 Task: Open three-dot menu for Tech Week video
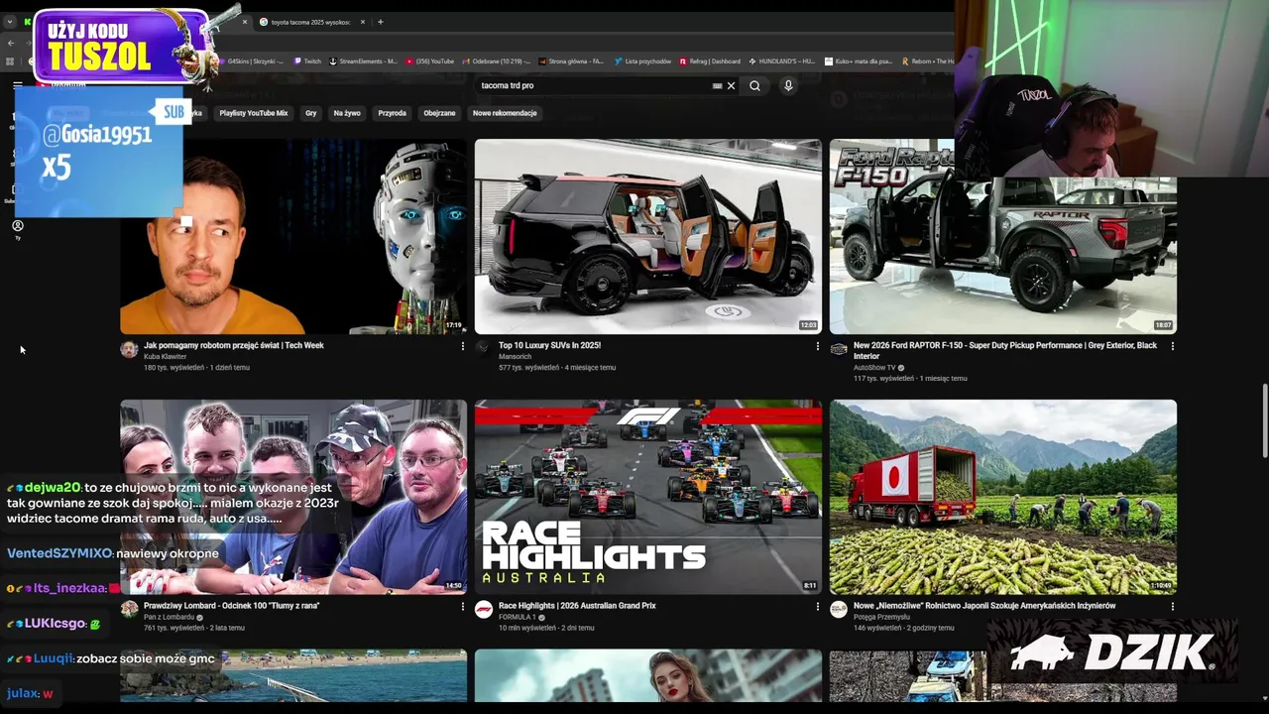(x=462, y=346)
